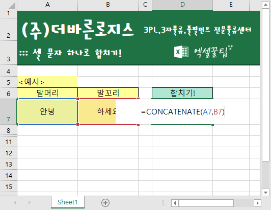This screenshot has height=210, width=271.
Task: Click the '합치기!' header cell
Action: 182,93
